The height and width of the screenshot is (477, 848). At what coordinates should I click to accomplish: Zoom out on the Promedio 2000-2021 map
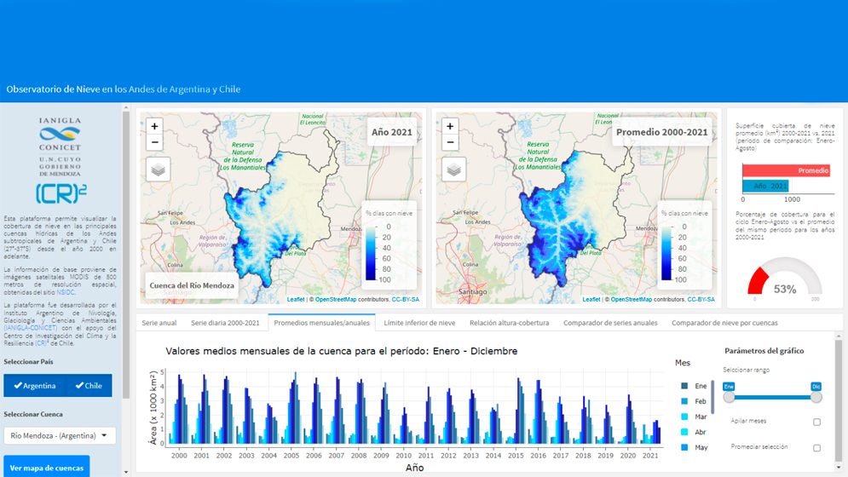[450, 142]
